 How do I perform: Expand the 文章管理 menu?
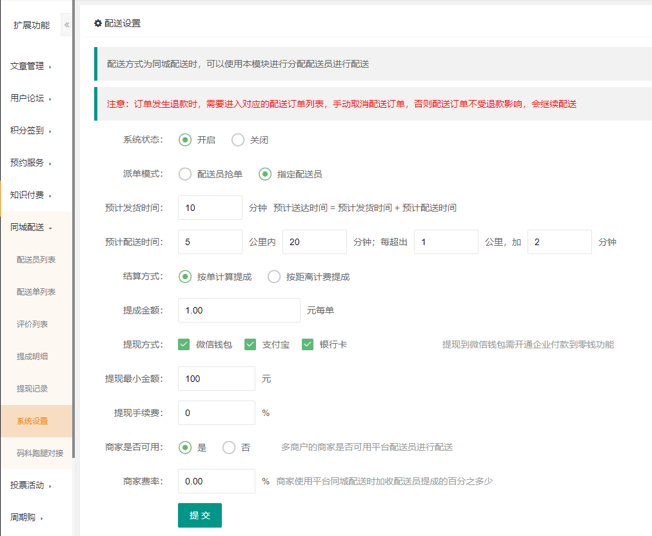coord(31,66)
